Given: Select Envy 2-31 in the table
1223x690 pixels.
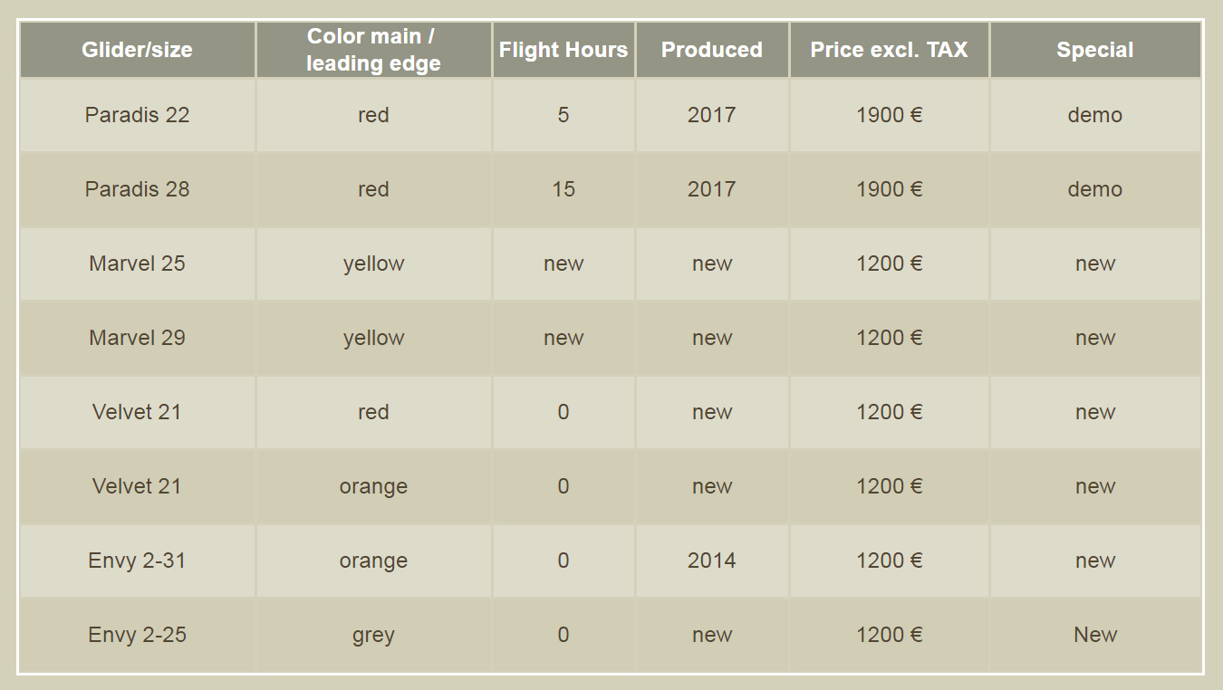Looking at the screenshot, I should click(x=138, y=561).
